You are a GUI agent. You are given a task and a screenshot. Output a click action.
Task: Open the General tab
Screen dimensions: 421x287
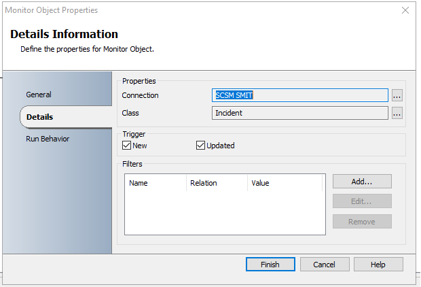click(39, 95)
